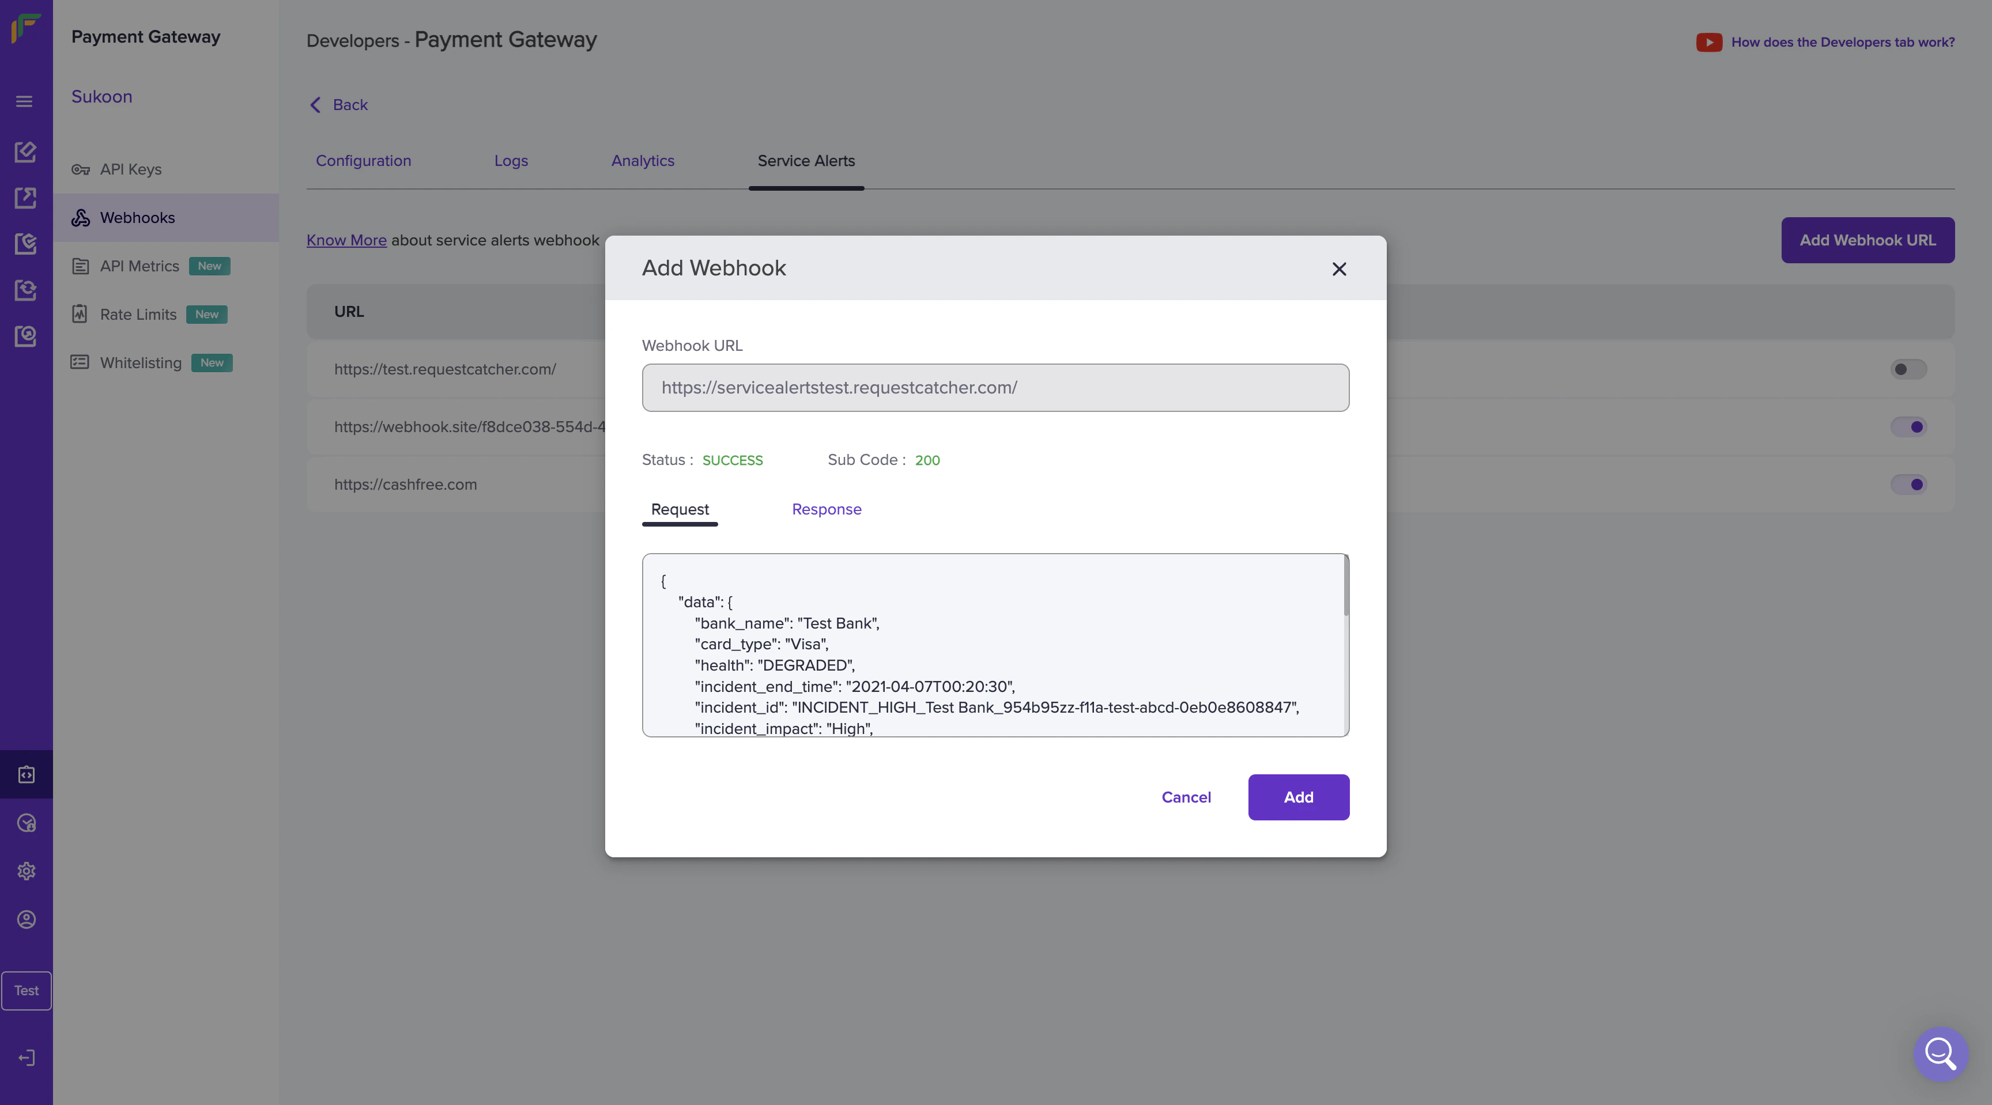Open the Know More link
Viewport: 1992px width, 1105px height.
tap(346, 240)
